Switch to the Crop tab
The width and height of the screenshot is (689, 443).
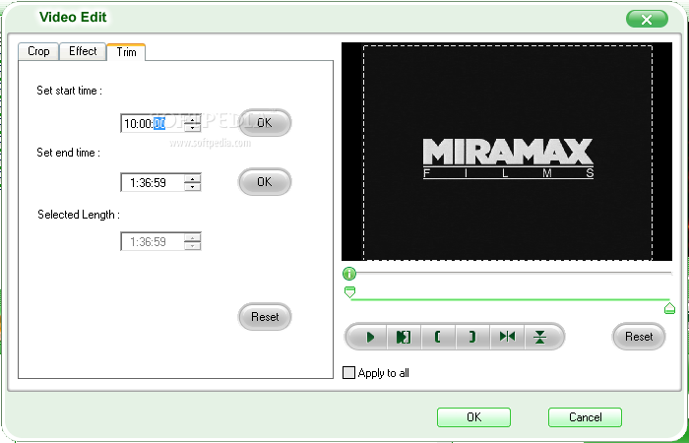point(38,51)
